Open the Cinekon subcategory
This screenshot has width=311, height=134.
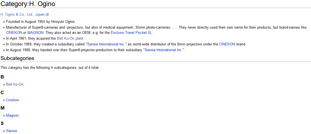click(12, 100)
